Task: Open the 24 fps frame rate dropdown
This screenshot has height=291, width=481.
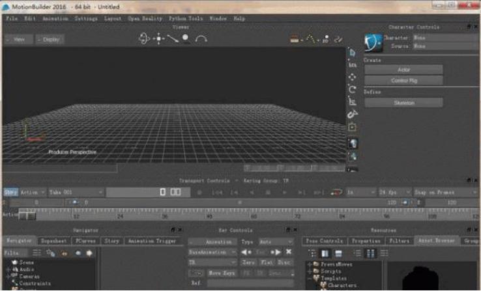Action: pos(394,193)
